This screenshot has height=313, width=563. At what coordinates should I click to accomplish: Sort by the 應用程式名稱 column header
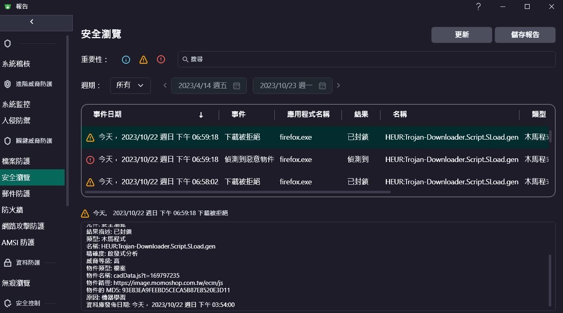pos(308,114)
